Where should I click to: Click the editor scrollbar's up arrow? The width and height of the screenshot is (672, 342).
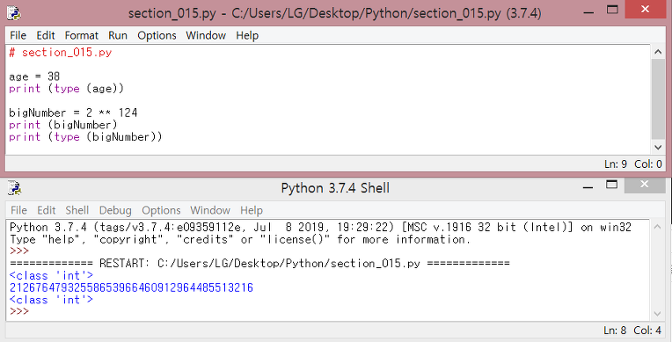tap(658, 52)
